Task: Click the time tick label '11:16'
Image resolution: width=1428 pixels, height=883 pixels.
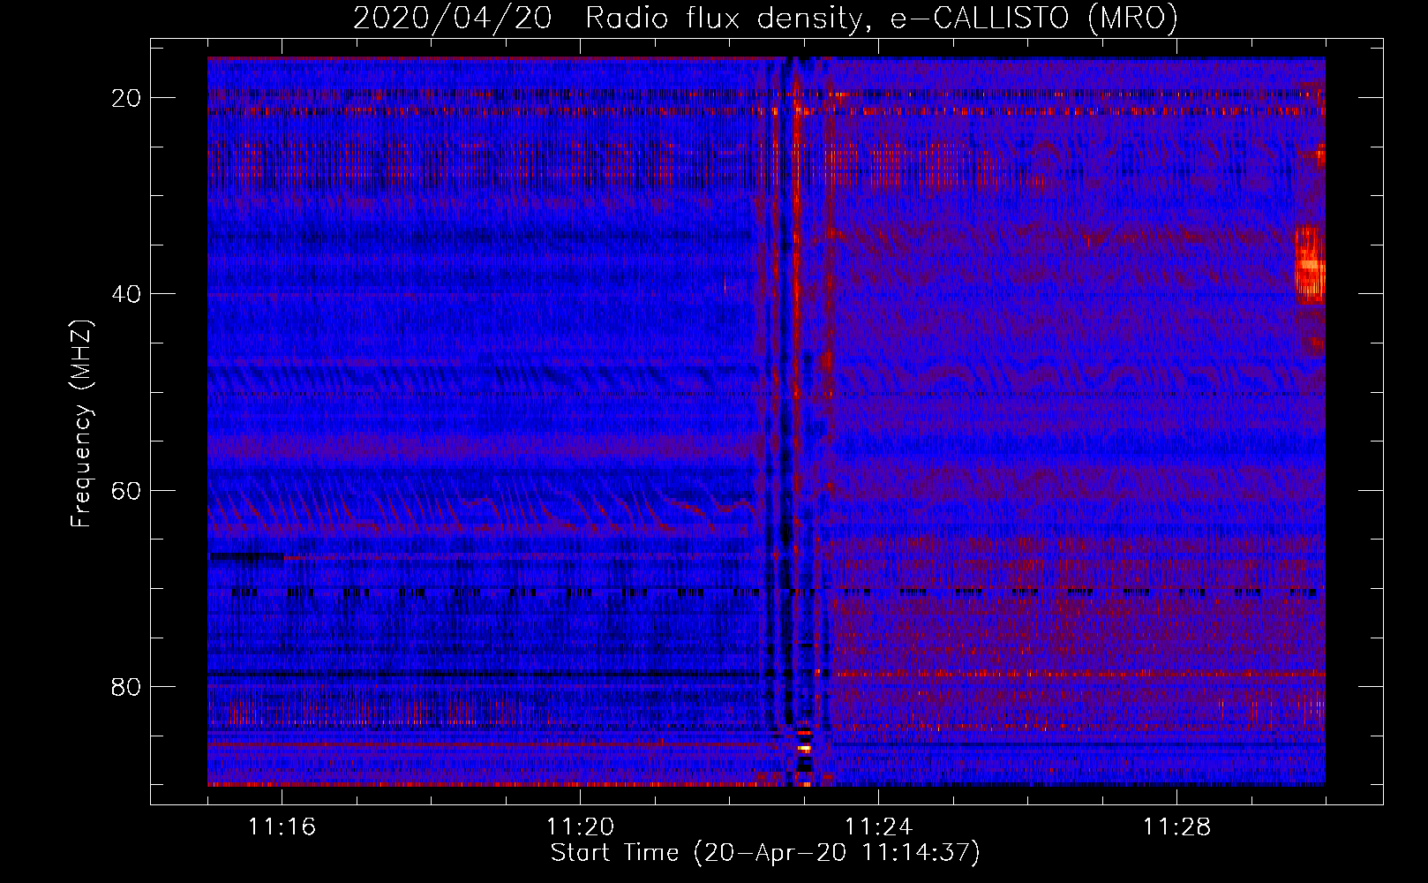Action: 282,826
